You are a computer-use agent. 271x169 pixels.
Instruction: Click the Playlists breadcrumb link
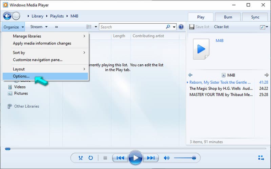(x=57, y=16)
